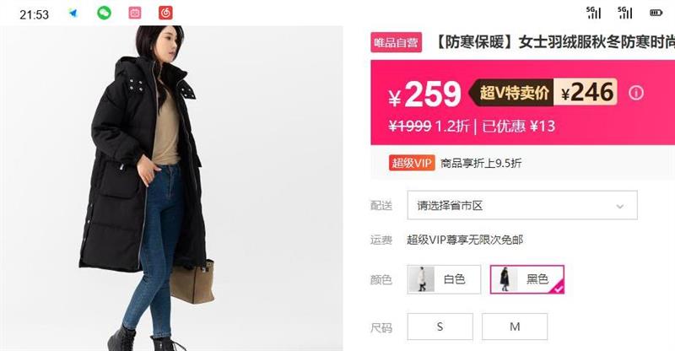Open the WeChat notification icon
Screen dimensions: 675x351
(104, 13)
